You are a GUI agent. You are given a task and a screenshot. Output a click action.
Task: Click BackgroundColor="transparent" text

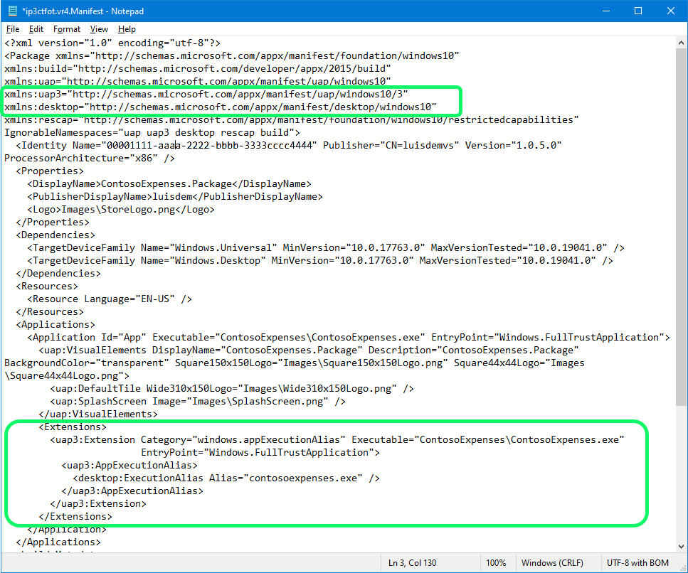tap(87, 363)
